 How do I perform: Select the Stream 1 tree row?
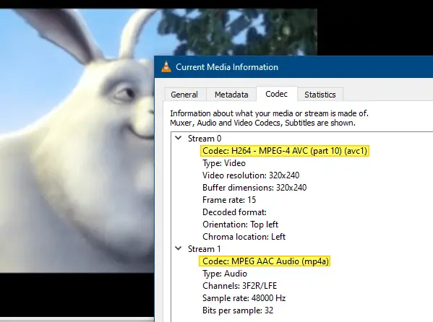[x=205, y=249]
